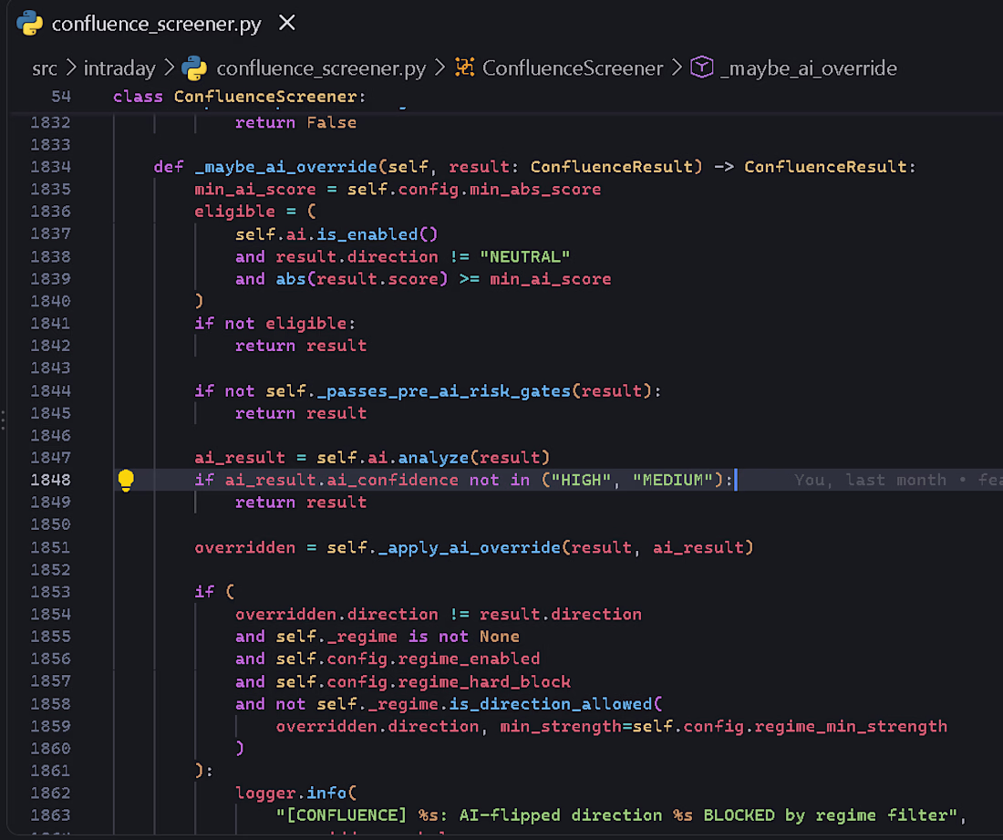Click 'min_abs_score' on line 1835
This screenshot has height=840, width=1003.
click(x=535, y=190)
